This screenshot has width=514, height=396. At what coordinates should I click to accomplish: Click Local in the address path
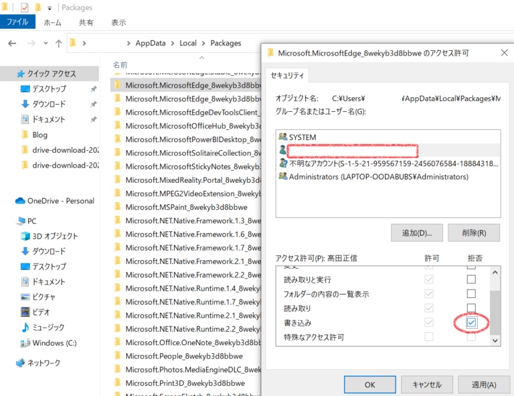click(x=188, y=43)
